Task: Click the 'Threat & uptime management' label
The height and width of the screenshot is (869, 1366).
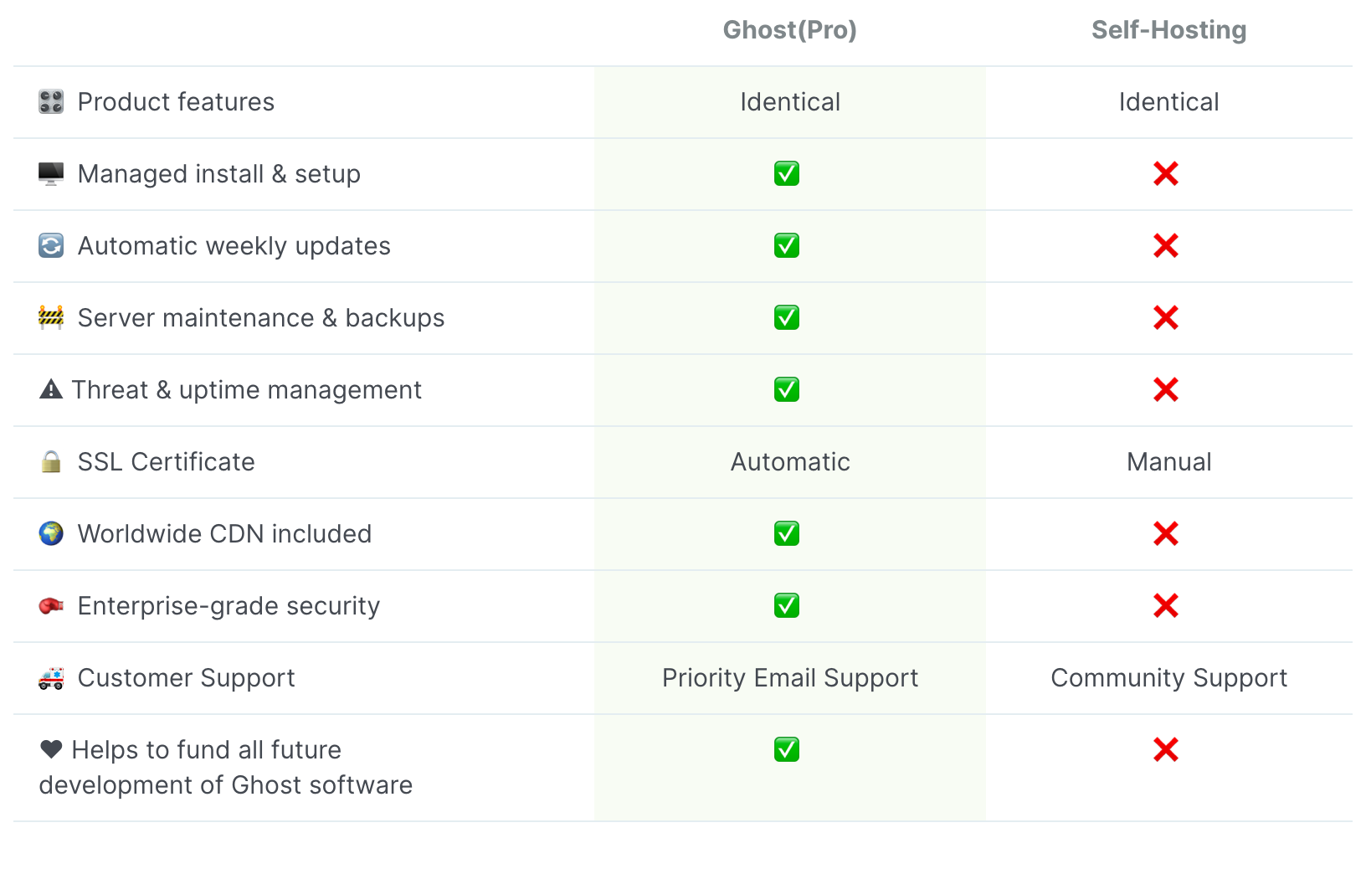Action: pos(247,390)
